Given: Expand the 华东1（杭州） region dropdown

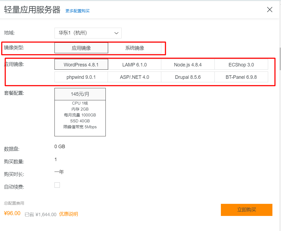Looking at the screenshot, I should [x=88, y=33].
